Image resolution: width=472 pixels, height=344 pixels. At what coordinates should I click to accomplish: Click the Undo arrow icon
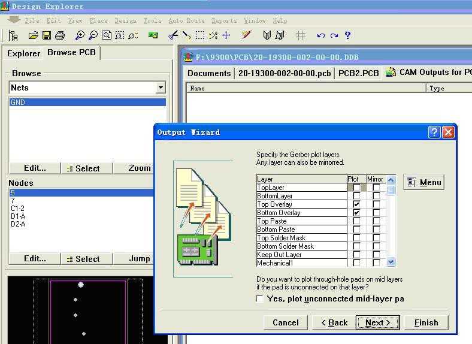point(320,35)
